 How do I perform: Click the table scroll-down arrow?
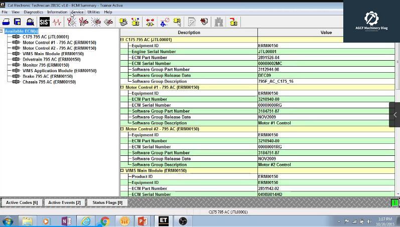pos(397,194)
